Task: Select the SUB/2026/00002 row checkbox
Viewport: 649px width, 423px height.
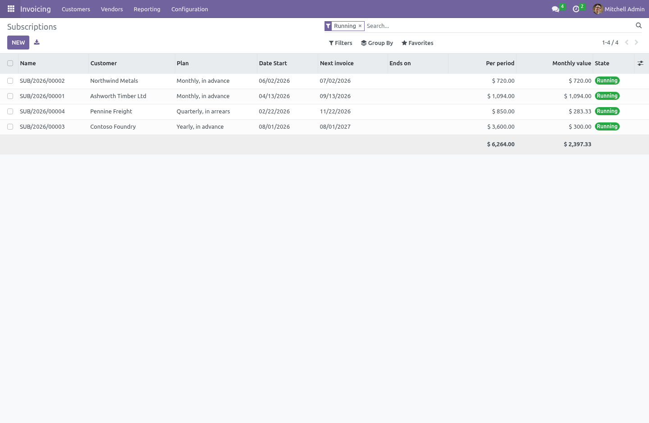Action: 10,81
